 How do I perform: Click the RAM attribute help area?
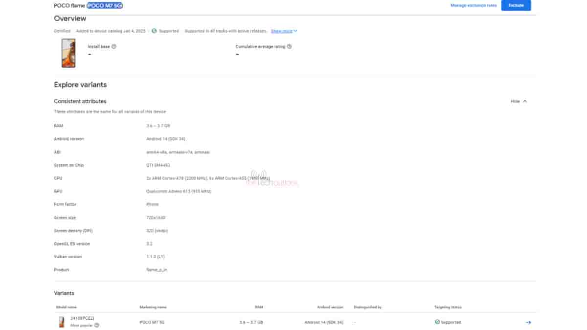coord(59,126)
